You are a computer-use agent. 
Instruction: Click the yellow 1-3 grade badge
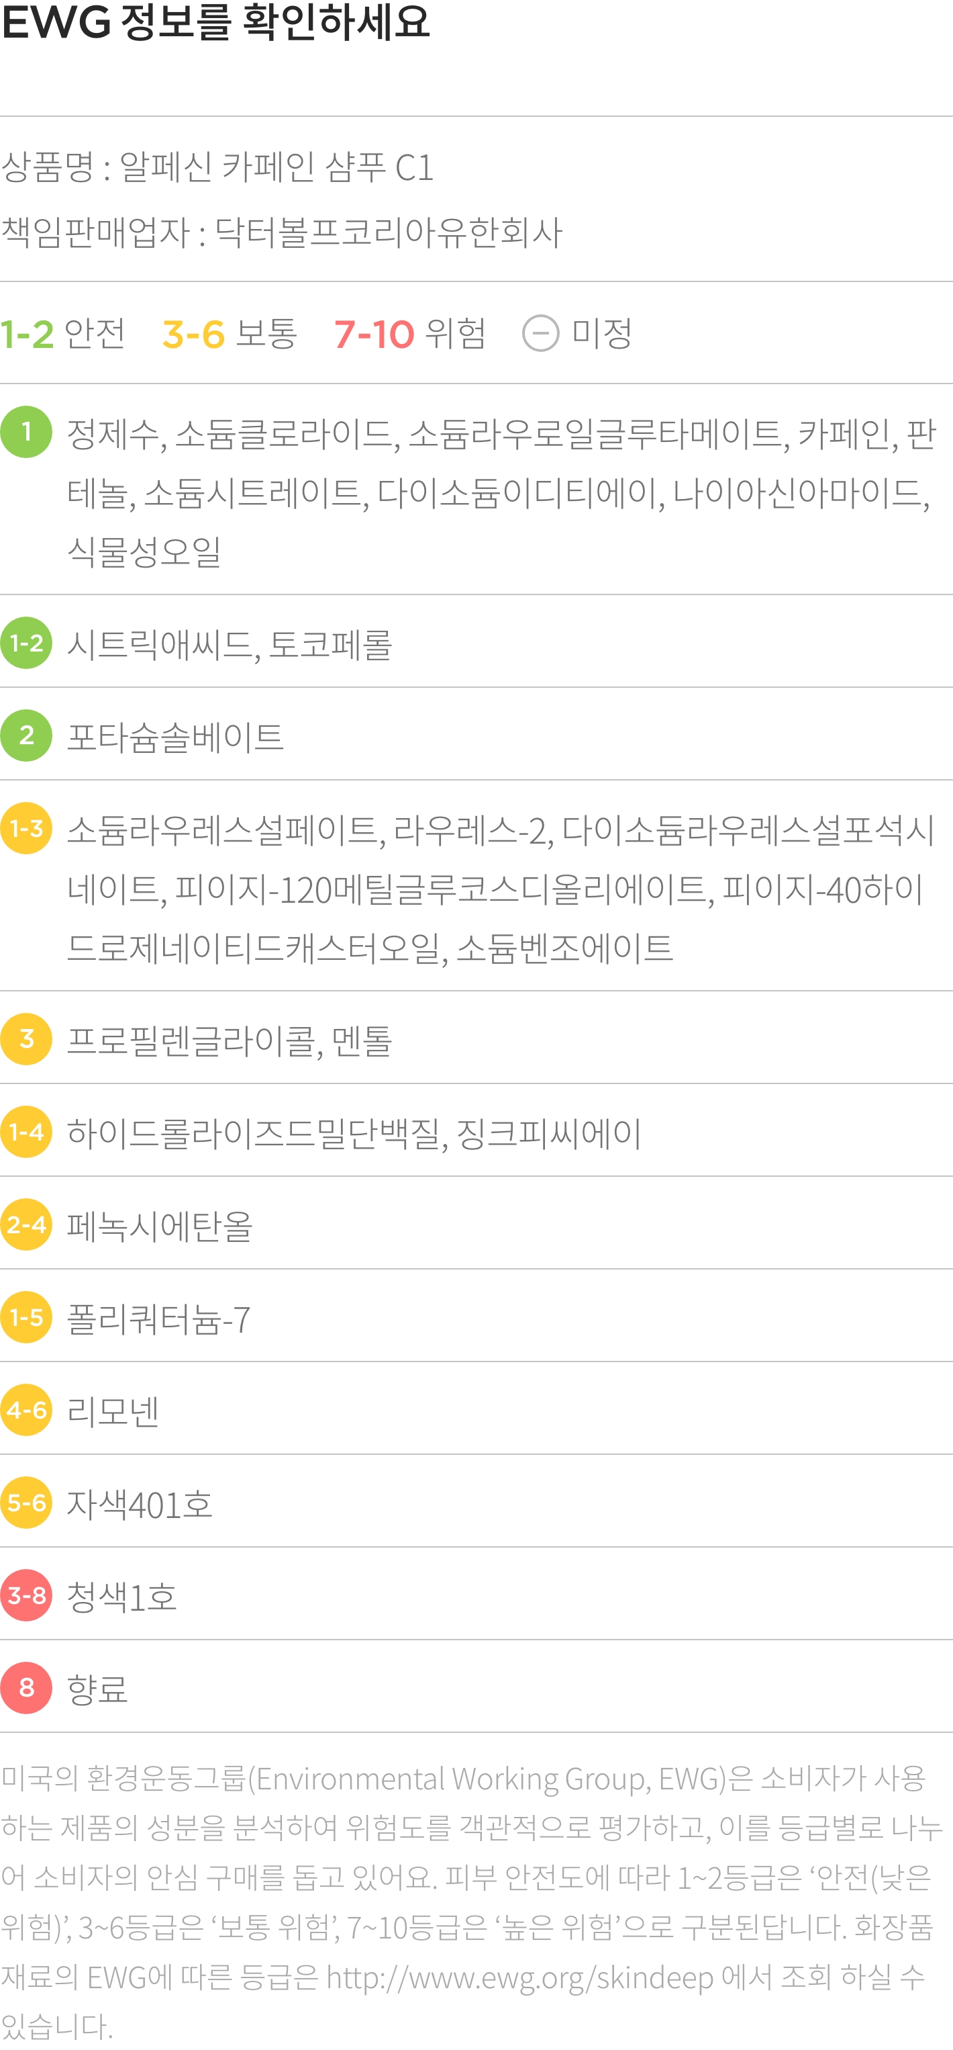coord(26,828)
